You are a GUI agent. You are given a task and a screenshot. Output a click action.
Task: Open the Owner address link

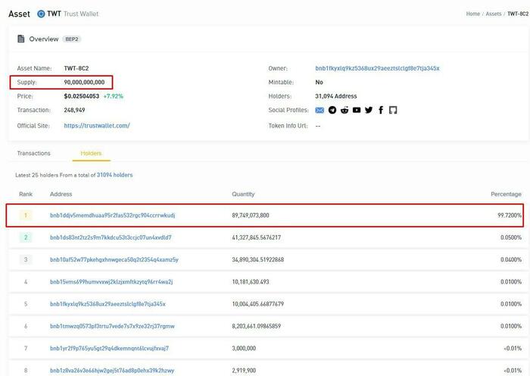tap(377, 68)
